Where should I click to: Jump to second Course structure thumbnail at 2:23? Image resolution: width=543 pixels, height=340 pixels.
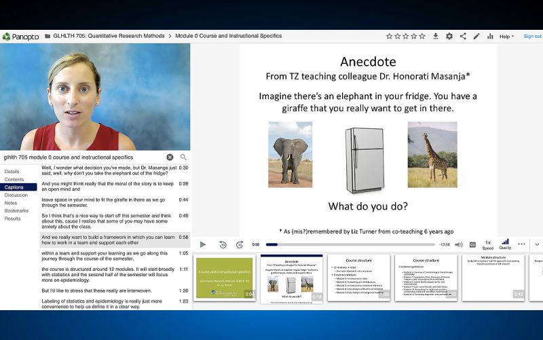coord(426,278)
